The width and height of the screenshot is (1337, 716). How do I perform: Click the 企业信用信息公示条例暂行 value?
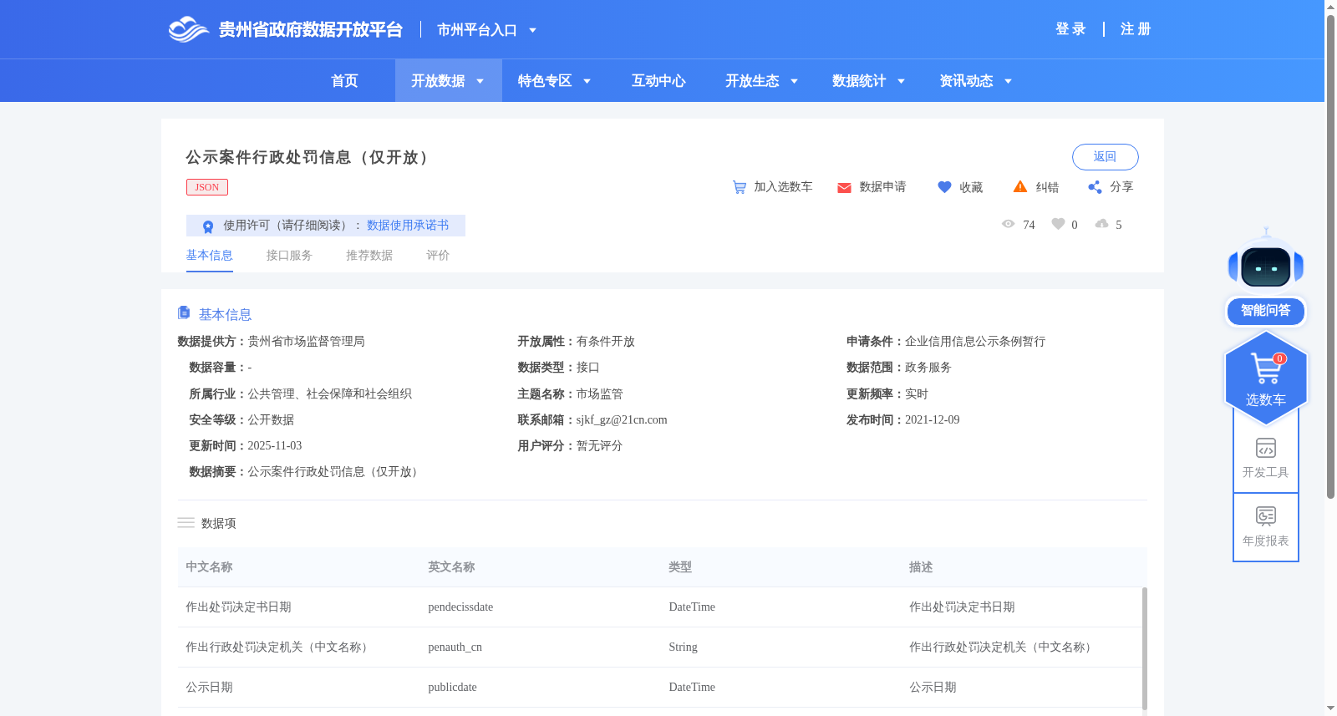pos(975,342)
